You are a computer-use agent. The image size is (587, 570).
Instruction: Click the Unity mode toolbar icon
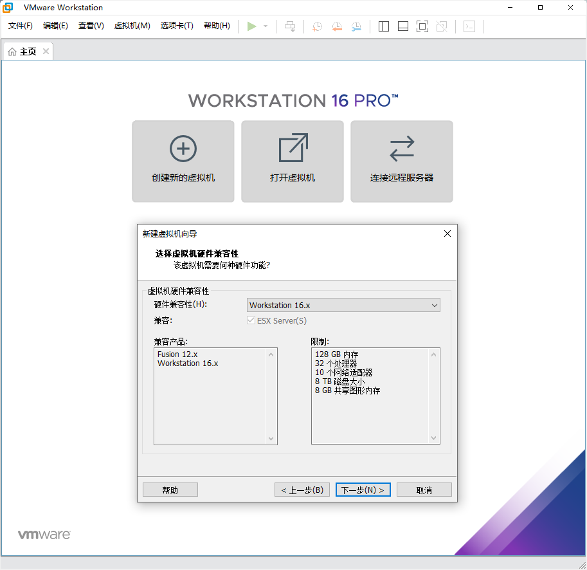click(x=442, y=26)
